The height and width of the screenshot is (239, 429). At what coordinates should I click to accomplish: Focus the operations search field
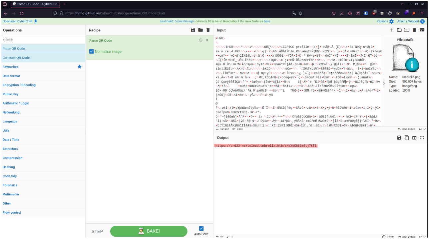click(43, 40)
